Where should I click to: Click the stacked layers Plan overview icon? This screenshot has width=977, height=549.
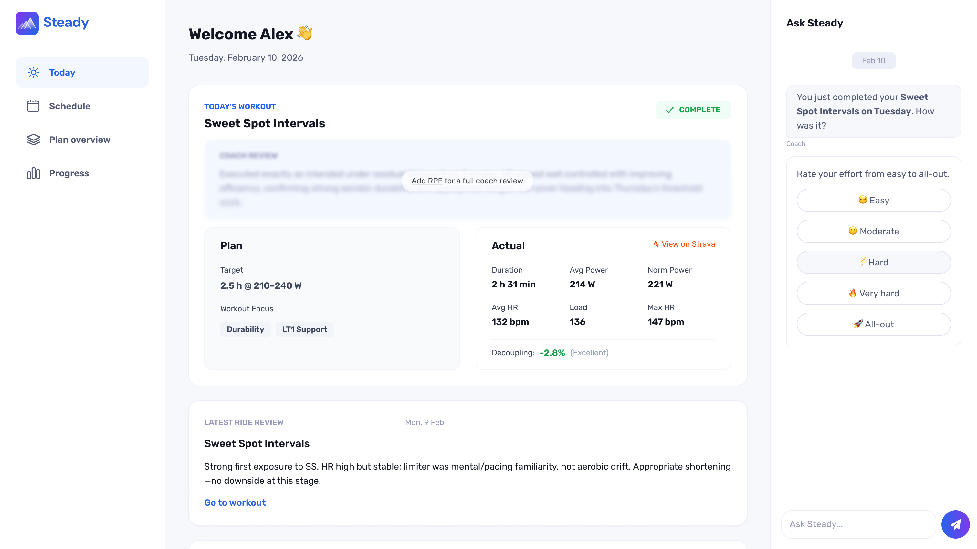(33, 140)
